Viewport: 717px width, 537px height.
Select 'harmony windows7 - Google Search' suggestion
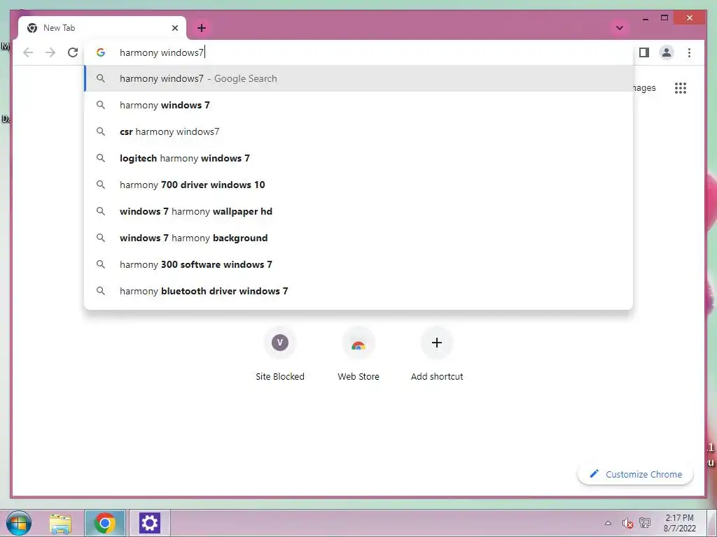point(358,78)
